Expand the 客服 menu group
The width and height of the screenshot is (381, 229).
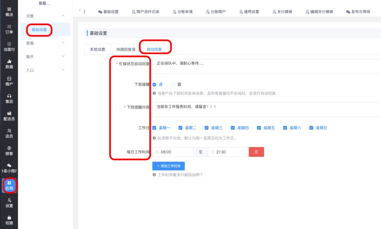45,43
